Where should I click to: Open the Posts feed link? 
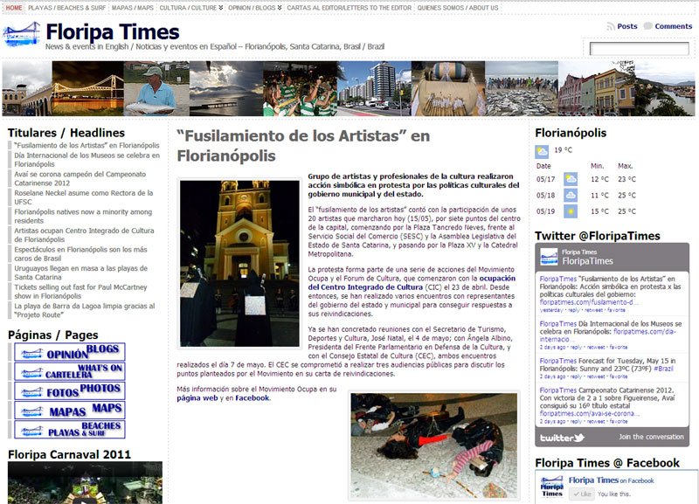tap(627, 26)
